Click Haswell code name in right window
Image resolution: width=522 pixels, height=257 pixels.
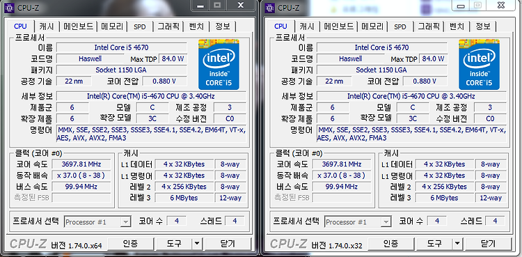point(350,59)
